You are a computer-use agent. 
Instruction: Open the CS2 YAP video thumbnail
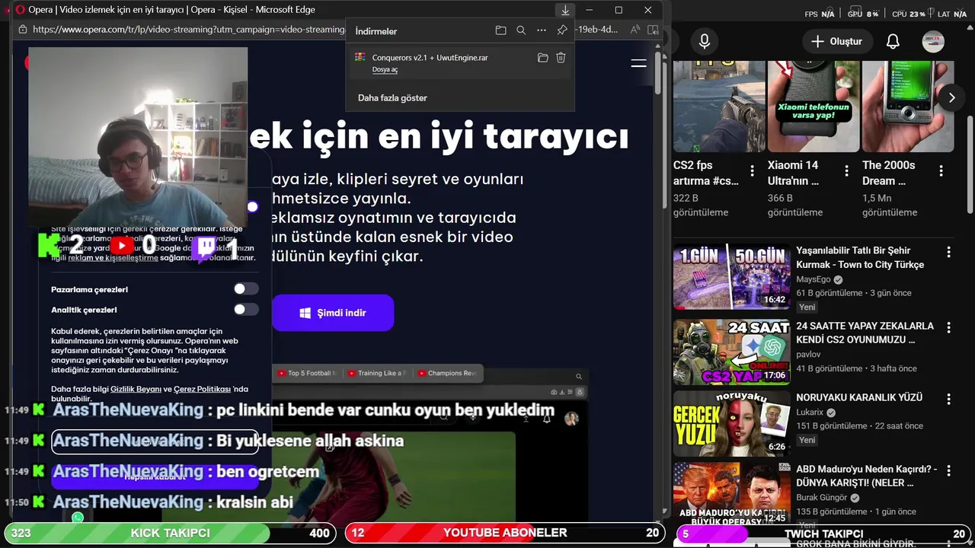point(731,352)
